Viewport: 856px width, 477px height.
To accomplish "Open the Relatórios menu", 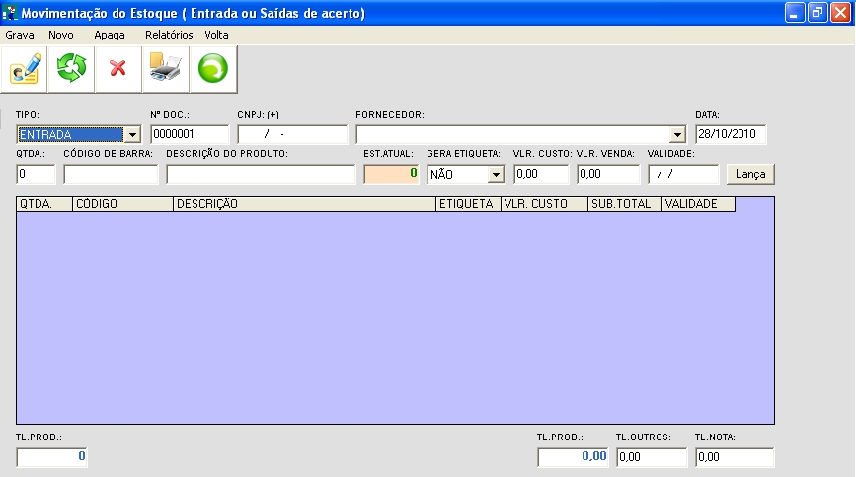I will point(169,34).
